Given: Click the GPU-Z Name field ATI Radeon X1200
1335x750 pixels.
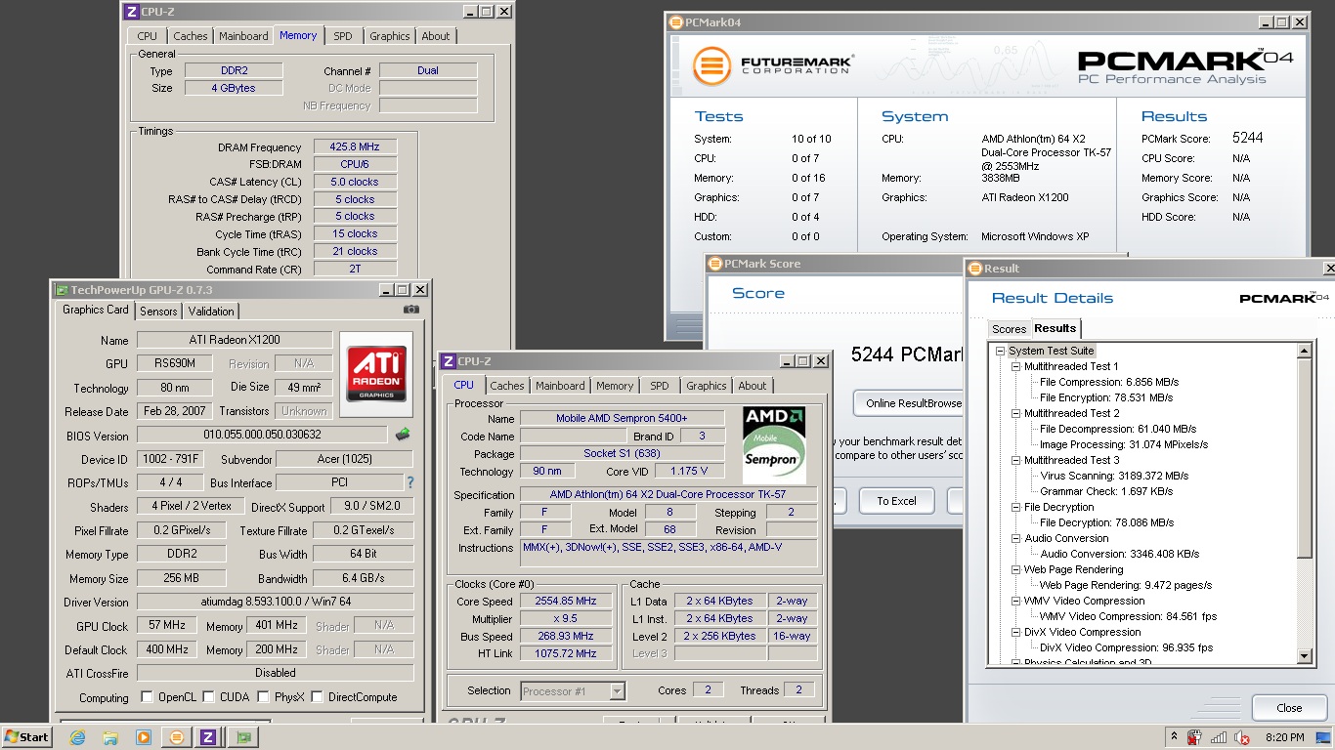Looking at the screenshot, I should tap(235, 340).
